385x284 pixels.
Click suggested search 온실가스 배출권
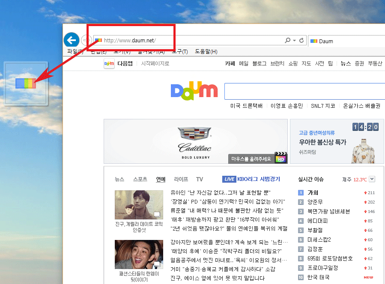click(362, 106)
